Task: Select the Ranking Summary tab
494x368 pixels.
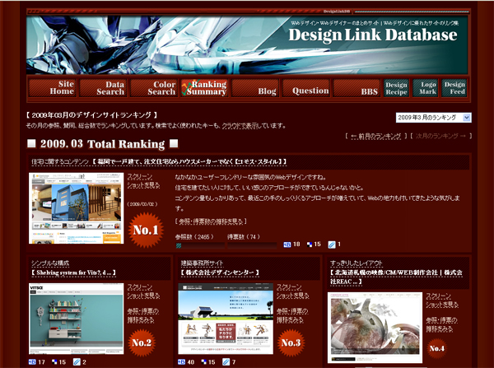Action: point(204,88)
